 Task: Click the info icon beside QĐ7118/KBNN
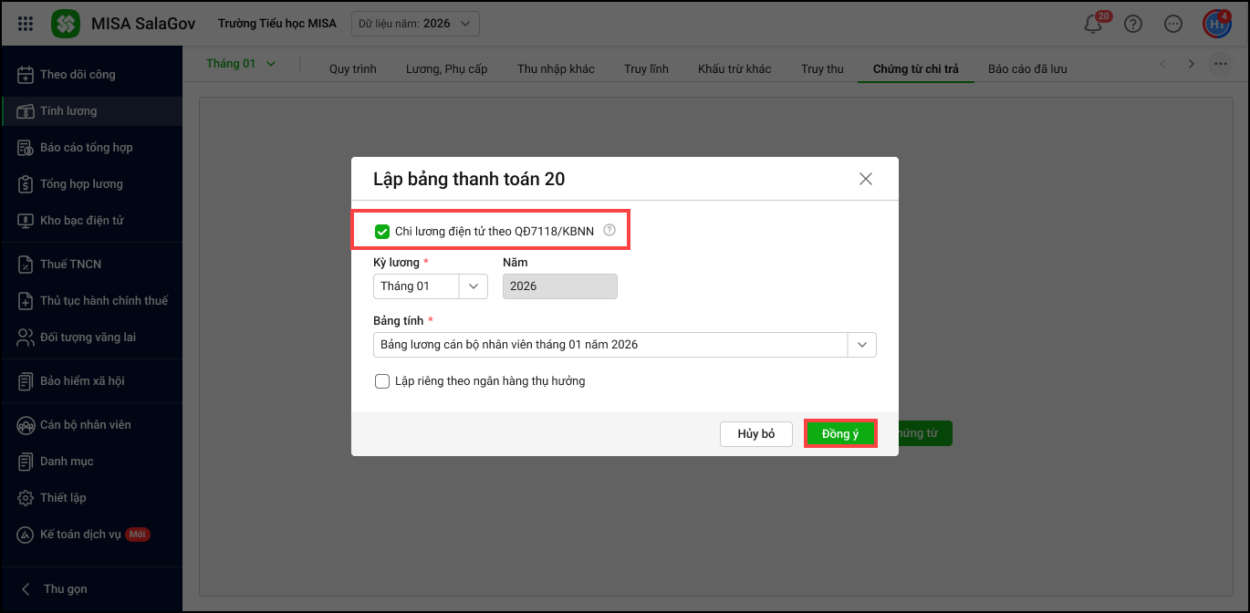pos(609,231)
